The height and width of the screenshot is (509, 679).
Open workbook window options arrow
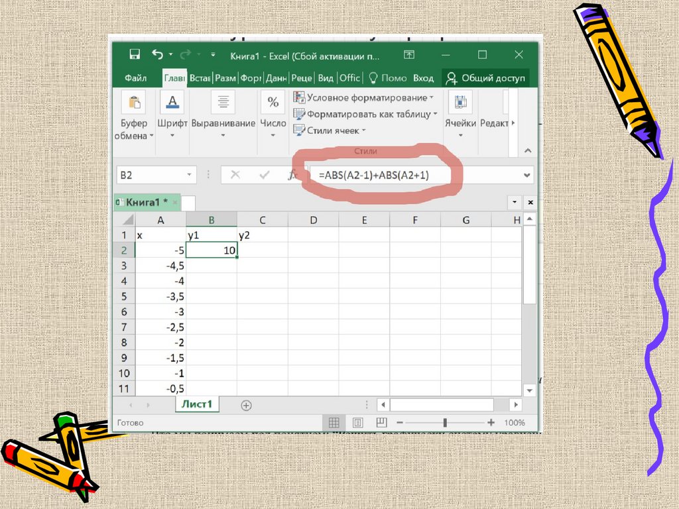tap(515, 202)
